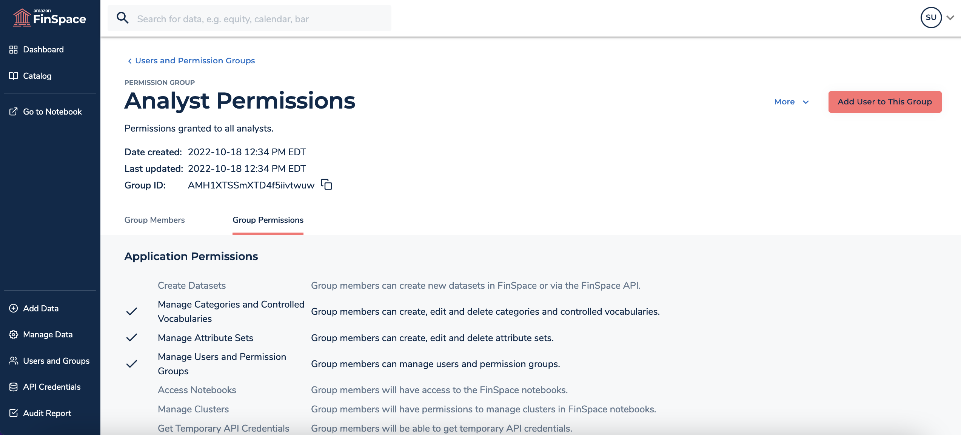Open the More dropdown
Screen dimensions: 961x435
(x=791, y=101)
